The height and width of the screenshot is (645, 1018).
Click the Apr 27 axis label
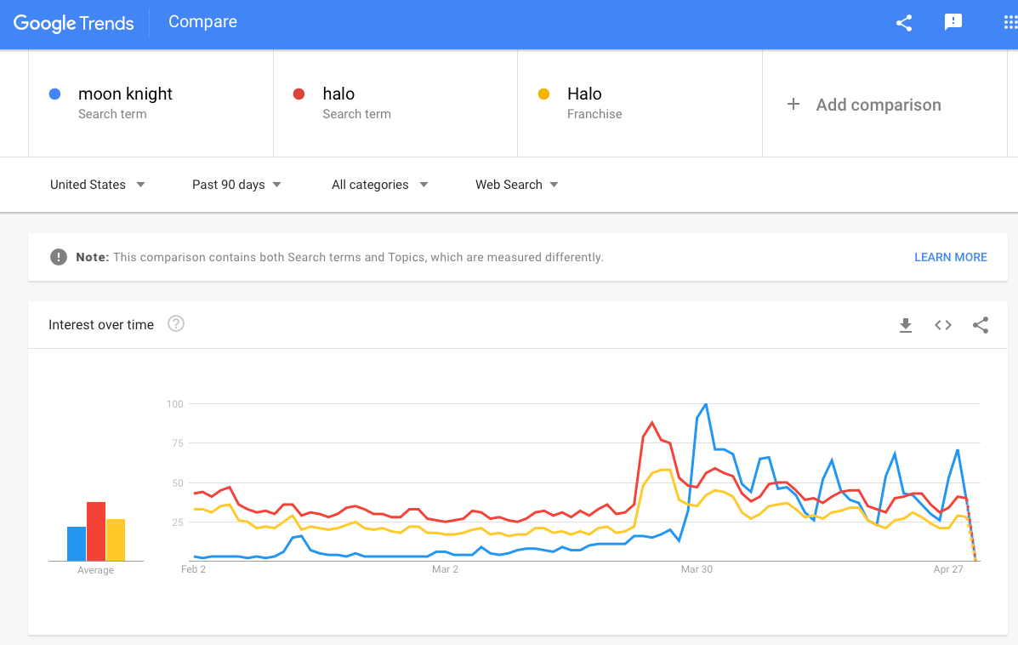pos(948,569)
